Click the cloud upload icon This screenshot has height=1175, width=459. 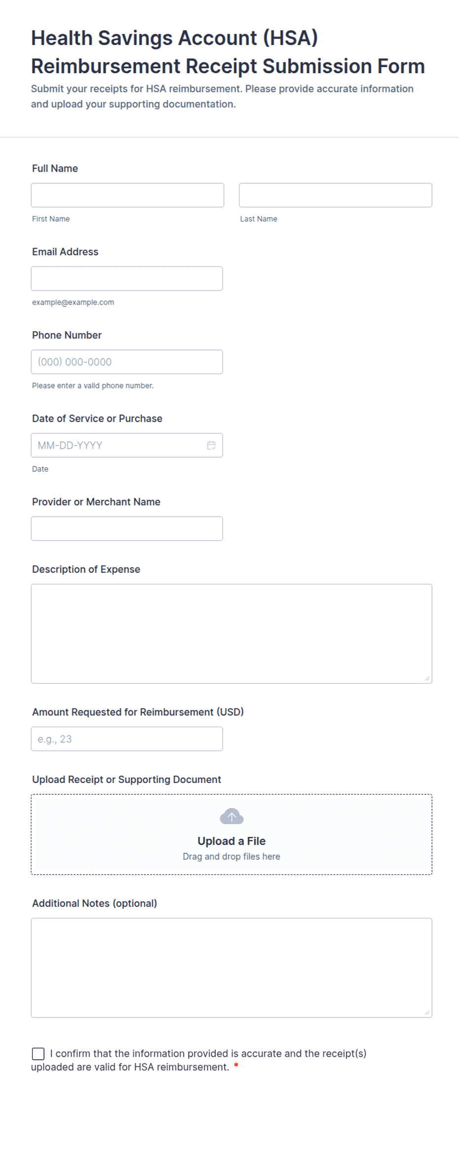coord(231,817)
